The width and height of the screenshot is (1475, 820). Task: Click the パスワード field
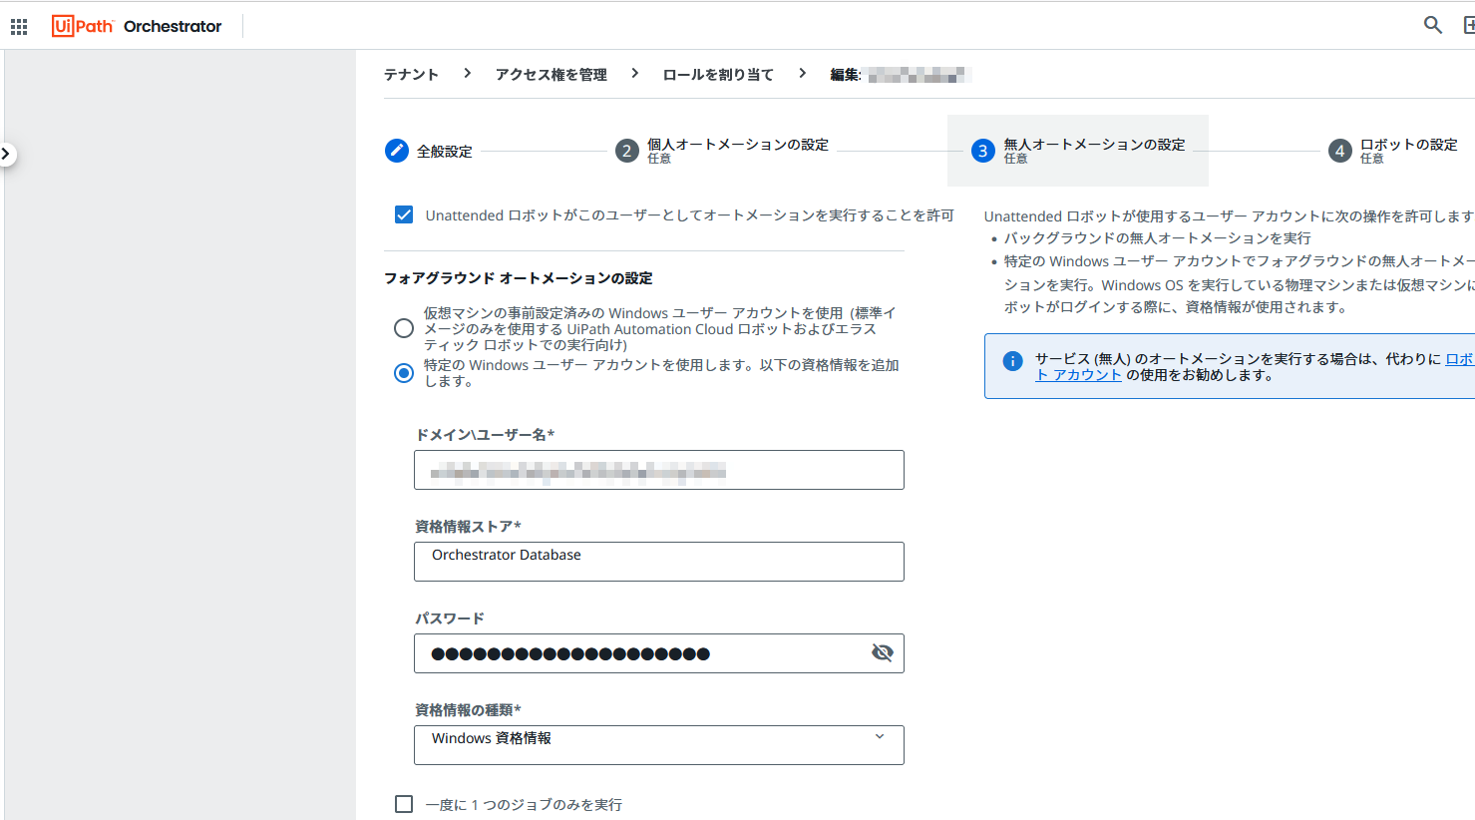click(x=659, y=653)
